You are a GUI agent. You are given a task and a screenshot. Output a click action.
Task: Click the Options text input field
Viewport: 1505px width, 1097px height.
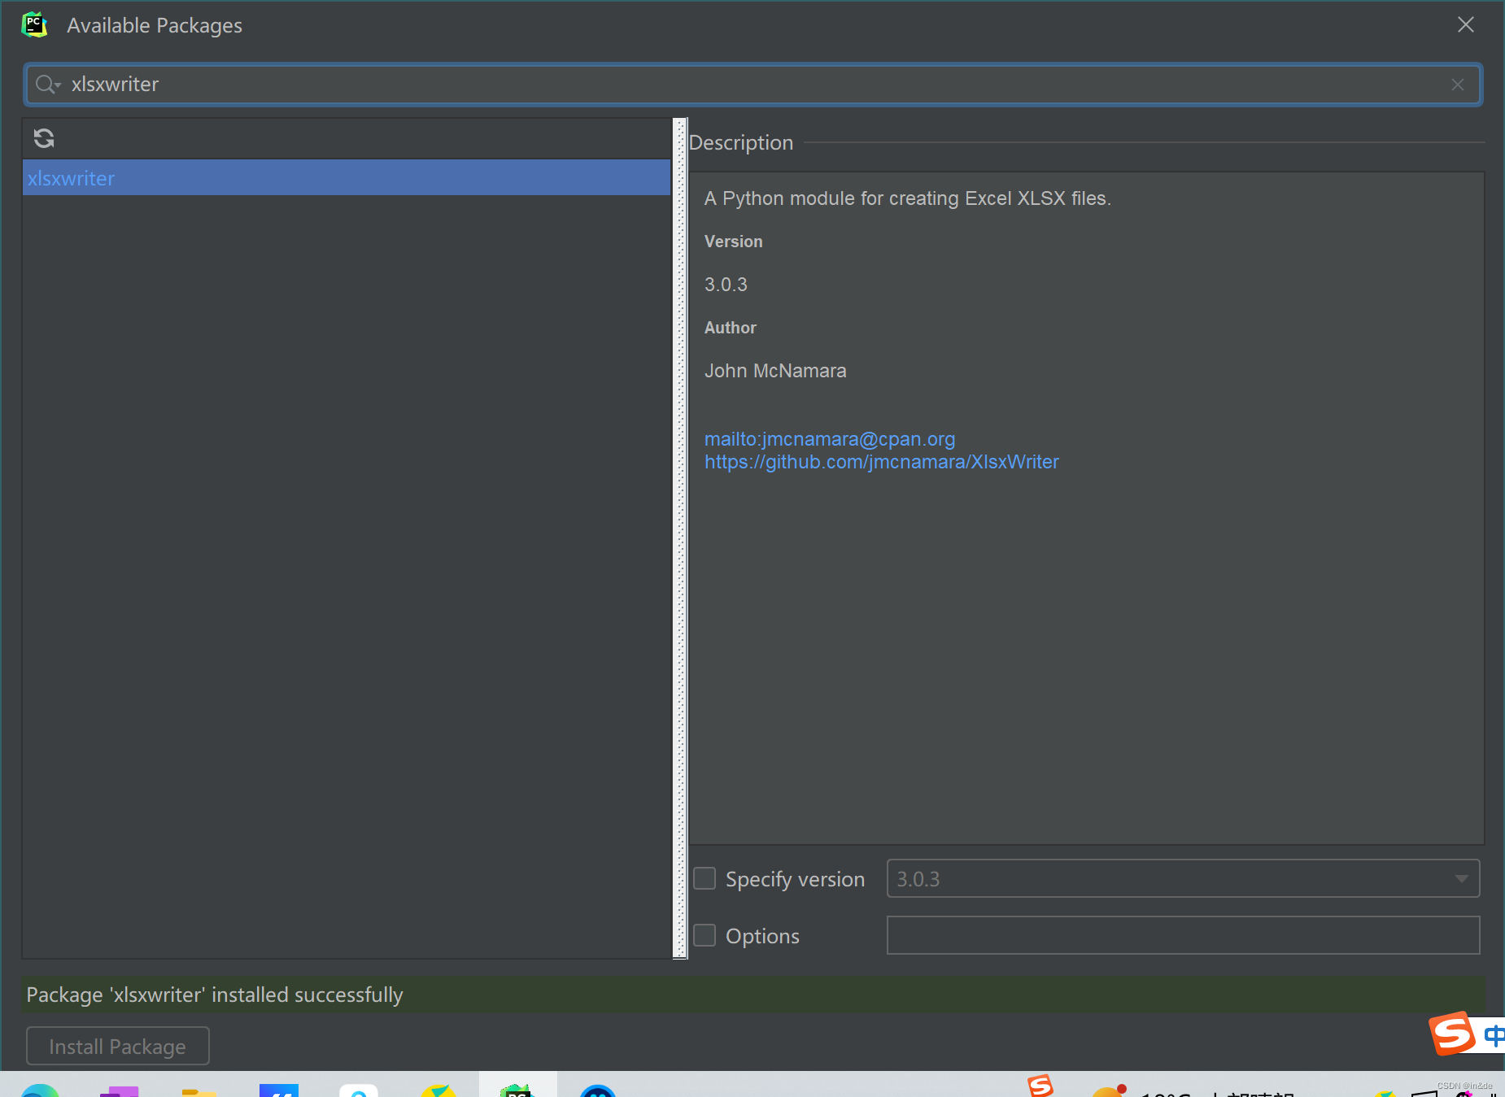(x=1183, y=935)
